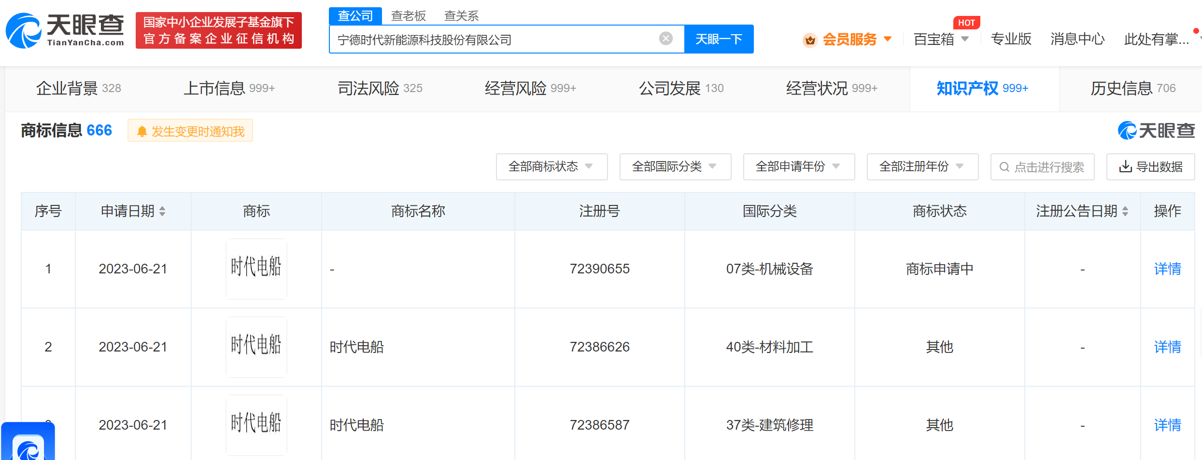1202x460 pixels.
Task: Expand the 全部国际分类 filter dropdown
Action: [x=675, y=167]
